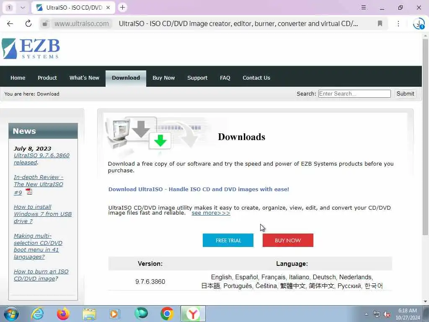Click the network tray icon
Screen dimensions: 429x322
click(377, 314)
